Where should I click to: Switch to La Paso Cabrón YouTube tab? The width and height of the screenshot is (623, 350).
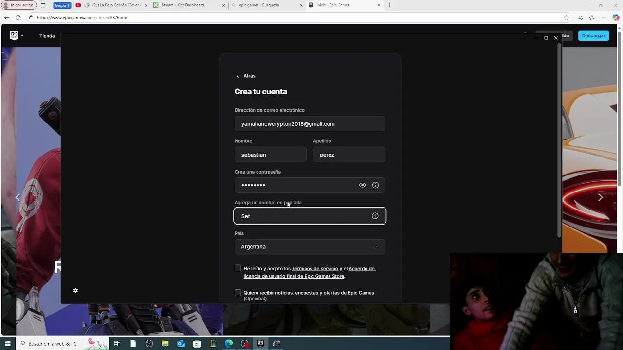coord(112,5)
